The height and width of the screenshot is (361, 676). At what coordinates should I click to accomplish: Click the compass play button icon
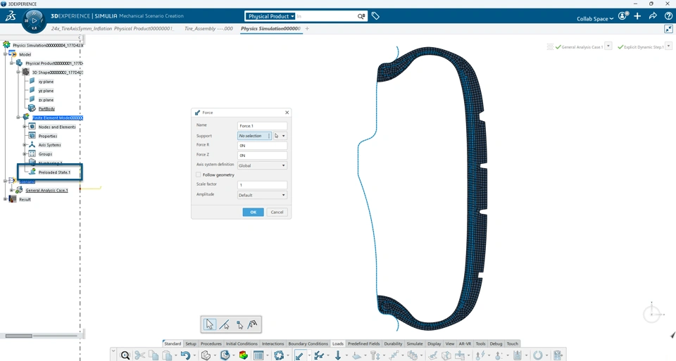point(34,20)
